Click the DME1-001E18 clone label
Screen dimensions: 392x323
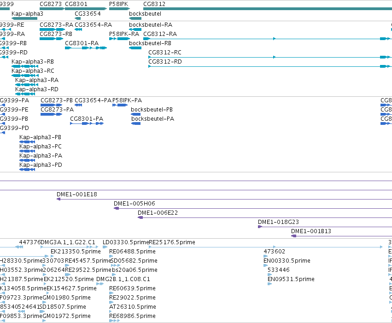pyautogui.click(x=77, y=194)
